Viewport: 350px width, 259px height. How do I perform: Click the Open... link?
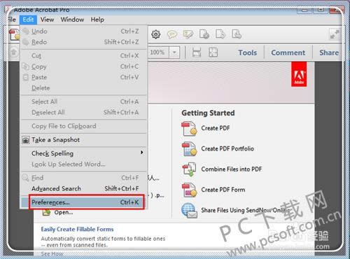click(64, 213)
